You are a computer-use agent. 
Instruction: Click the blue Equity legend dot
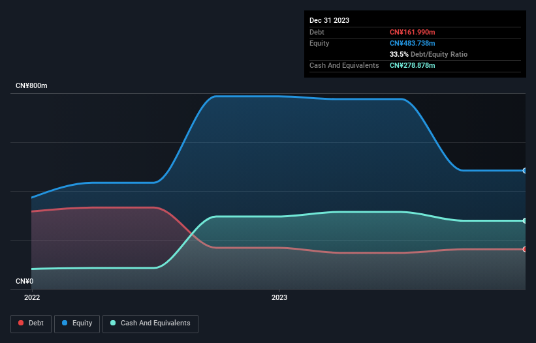[x=65, y=323]
